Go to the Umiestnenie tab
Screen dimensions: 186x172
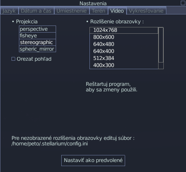point(72,11)
